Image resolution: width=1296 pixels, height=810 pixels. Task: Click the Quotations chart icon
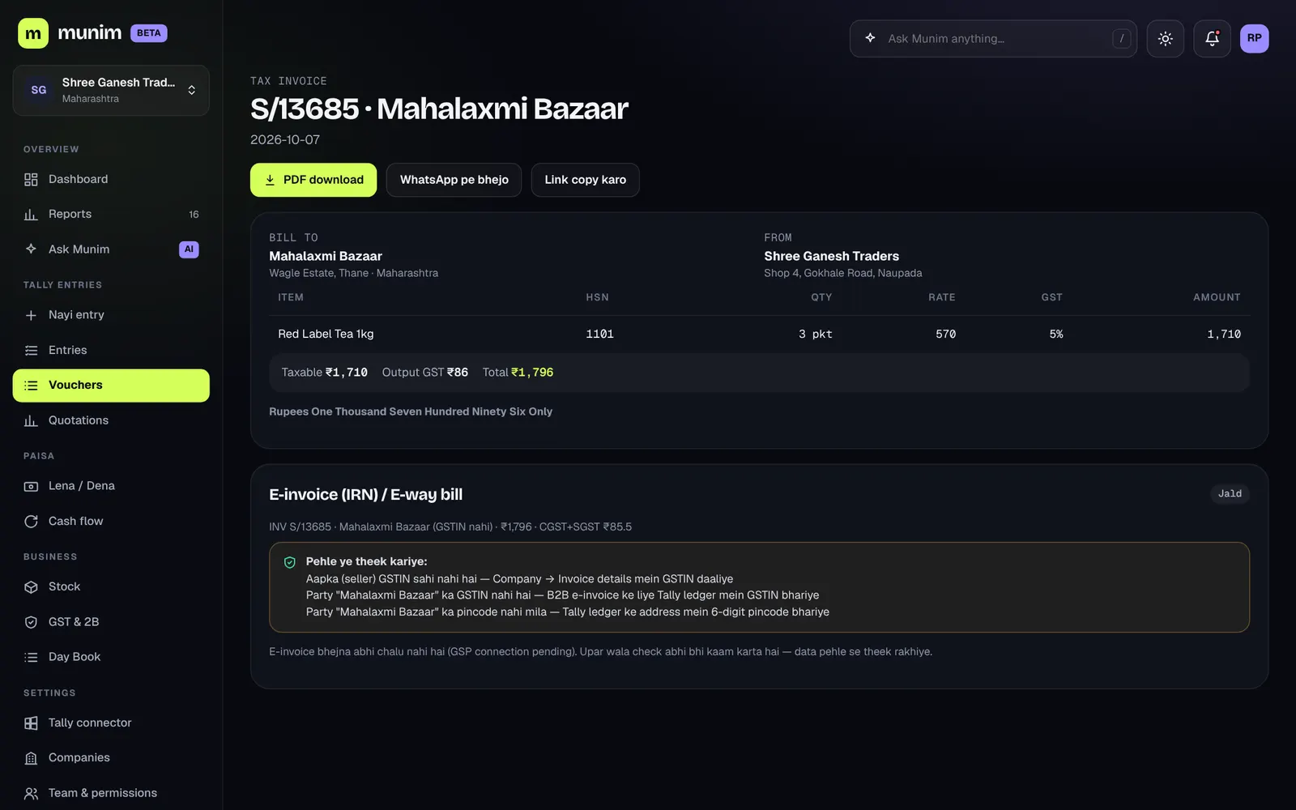pos(31,420)
